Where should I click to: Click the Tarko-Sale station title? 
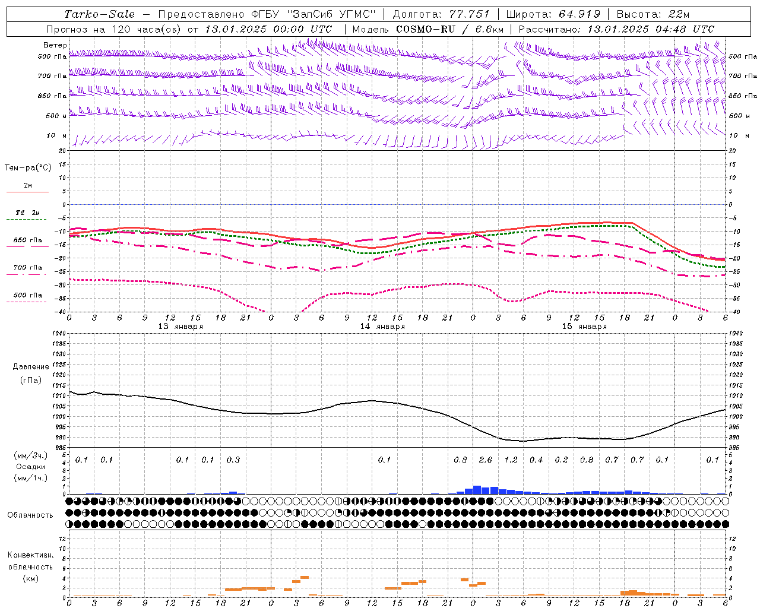pos(99,14)
